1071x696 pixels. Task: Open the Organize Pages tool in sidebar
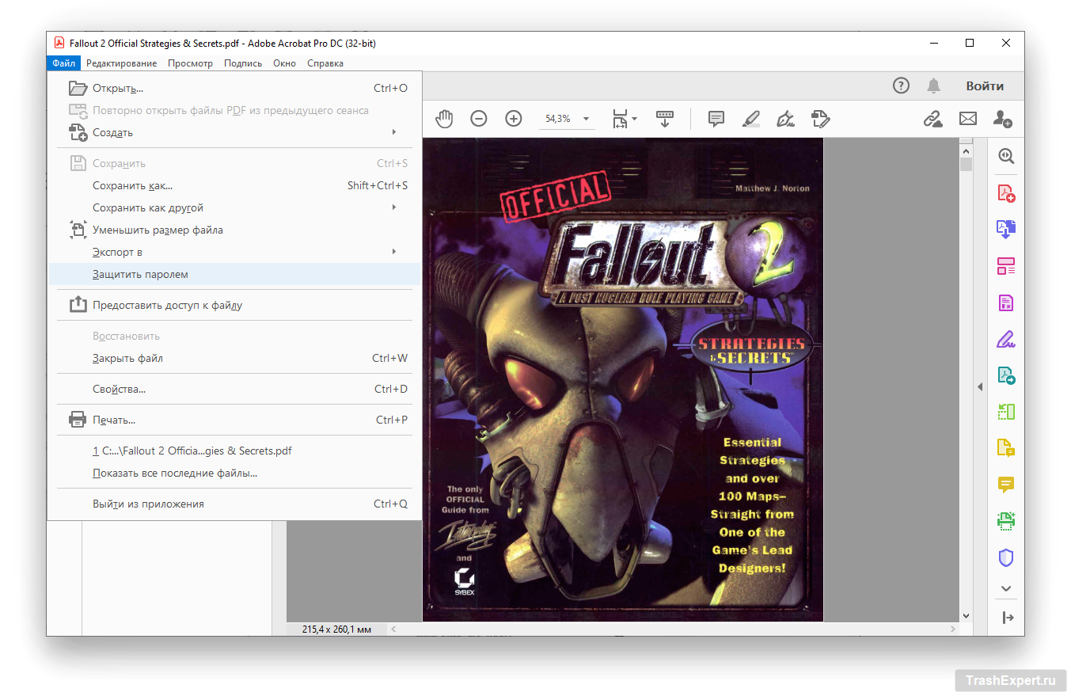coord(1006,265)
